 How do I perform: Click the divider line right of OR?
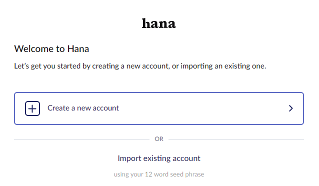pyautogui.click(x=236, y=139)
